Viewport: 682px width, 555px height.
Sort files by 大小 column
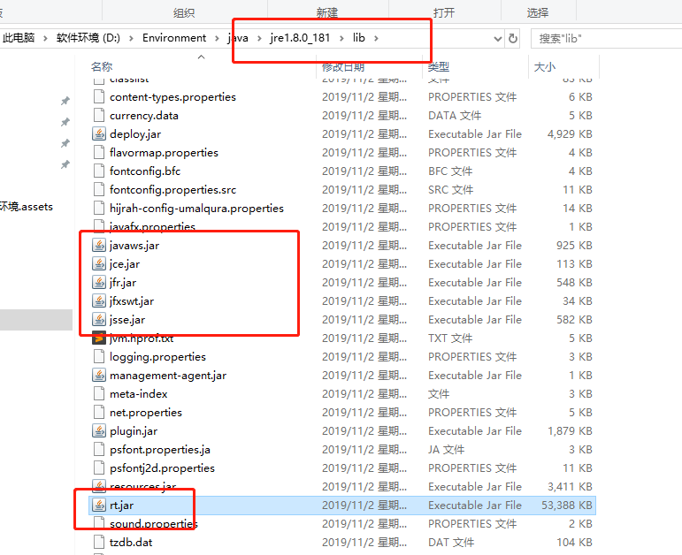click(x=545, y=67)
